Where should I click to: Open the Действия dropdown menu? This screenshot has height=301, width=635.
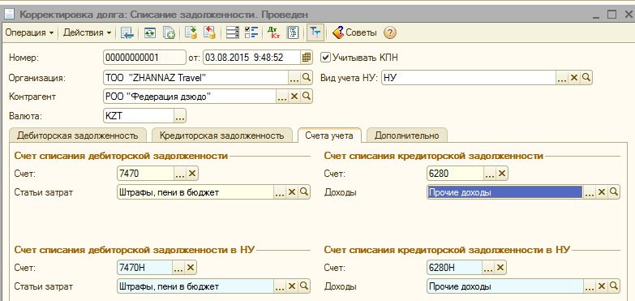tap(87, 32)
